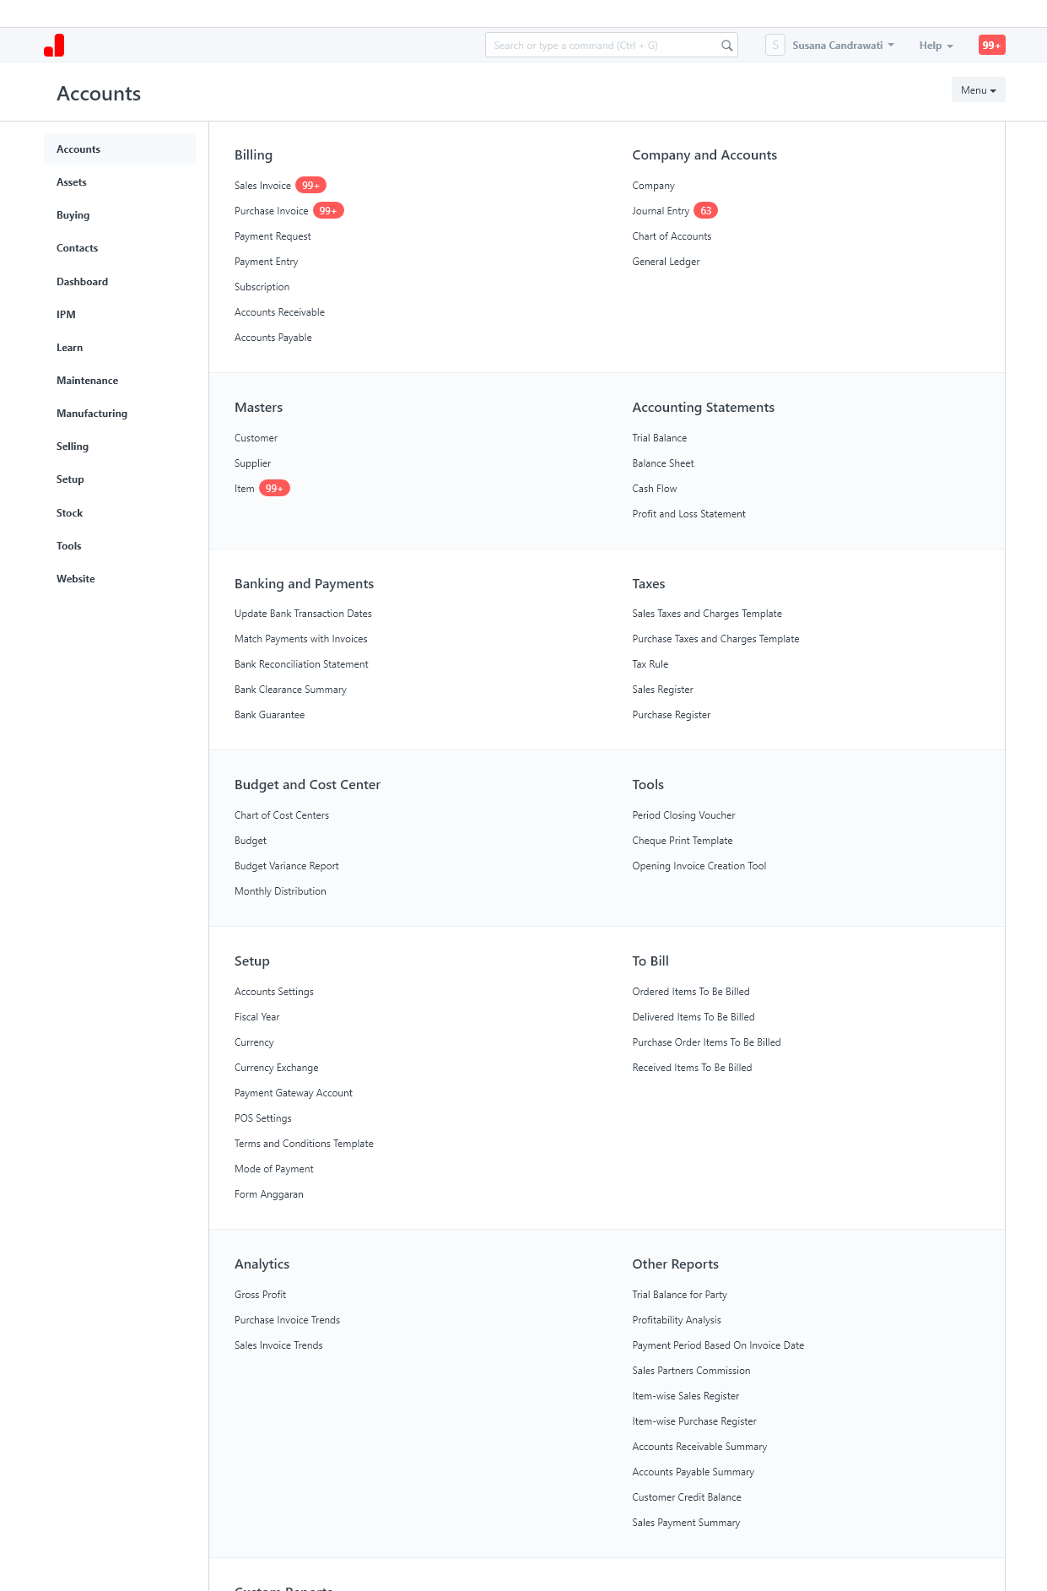Click the user avatar 'S' icon
This screenshot has width=1047, height=1591.
[775, 46]
